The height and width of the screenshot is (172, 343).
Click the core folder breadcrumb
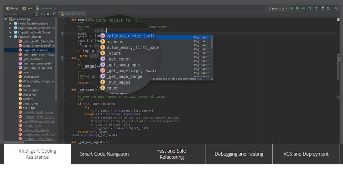tap(27, 8)
